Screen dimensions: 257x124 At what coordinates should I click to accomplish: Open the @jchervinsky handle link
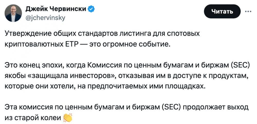click(x=45, y=18)
